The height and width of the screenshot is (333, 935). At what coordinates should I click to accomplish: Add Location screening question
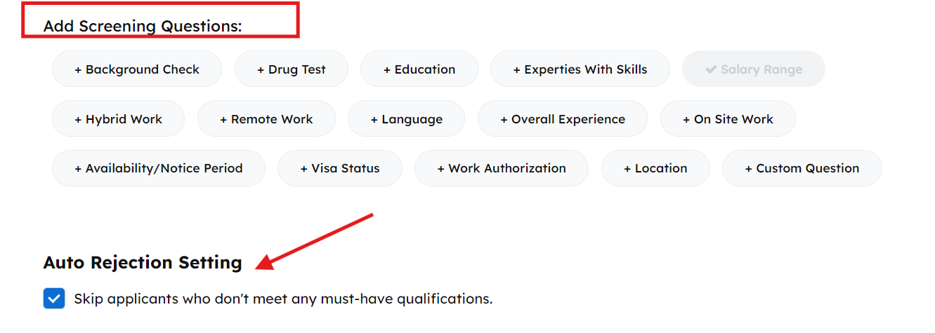[655, 168]
